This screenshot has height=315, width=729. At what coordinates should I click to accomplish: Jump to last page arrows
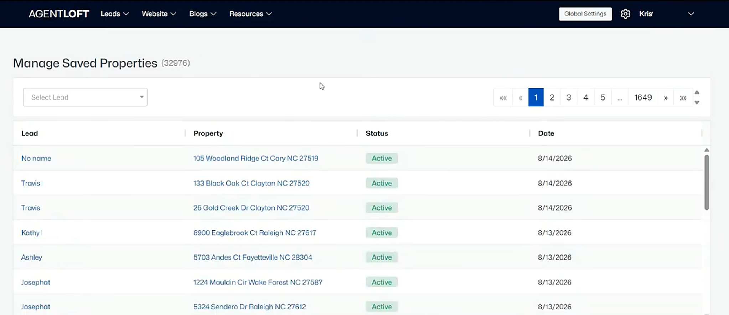pos(683,97)
